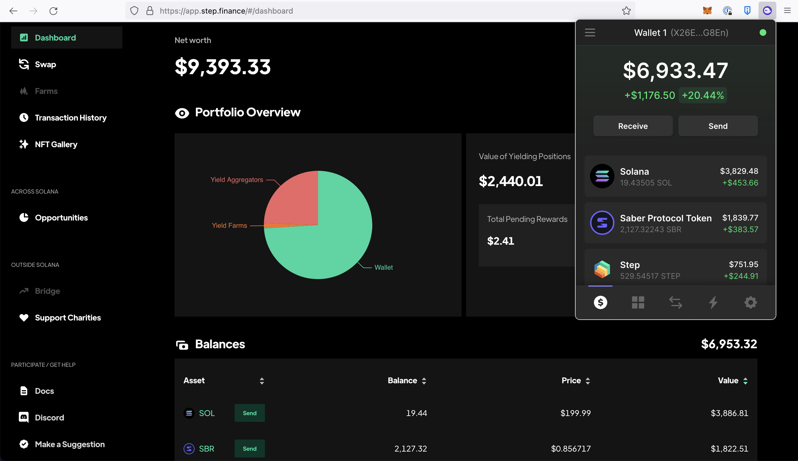Bookmark this page with the star icon
This screenshot has height=461, width=798.
(626, 11)
